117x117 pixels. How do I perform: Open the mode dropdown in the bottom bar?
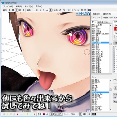(67, 114)
